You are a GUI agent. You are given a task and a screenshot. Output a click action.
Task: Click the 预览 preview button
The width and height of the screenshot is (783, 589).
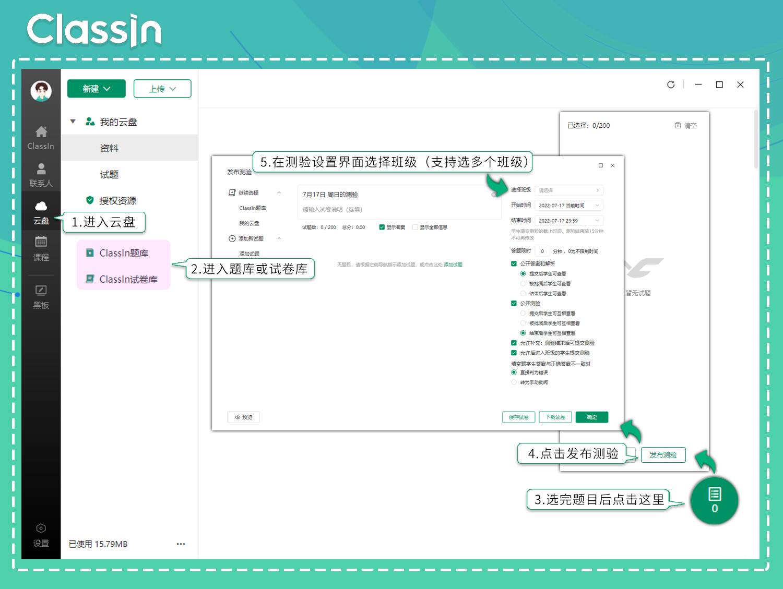[x=244, y=417]
